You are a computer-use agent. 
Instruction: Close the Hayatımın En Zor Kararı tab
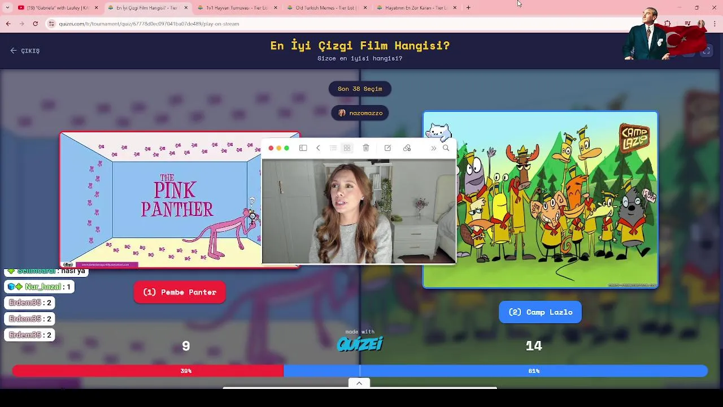pos(455,8)
